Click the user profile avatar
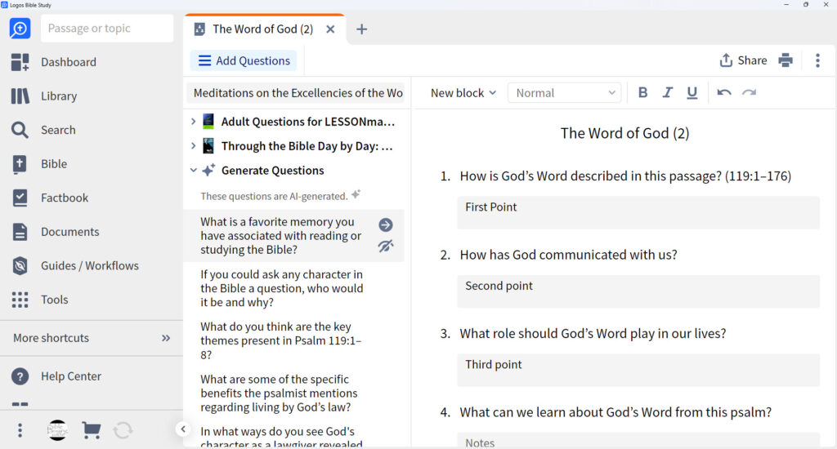This screenshot has height=449, width=837. tap(57, 429)
